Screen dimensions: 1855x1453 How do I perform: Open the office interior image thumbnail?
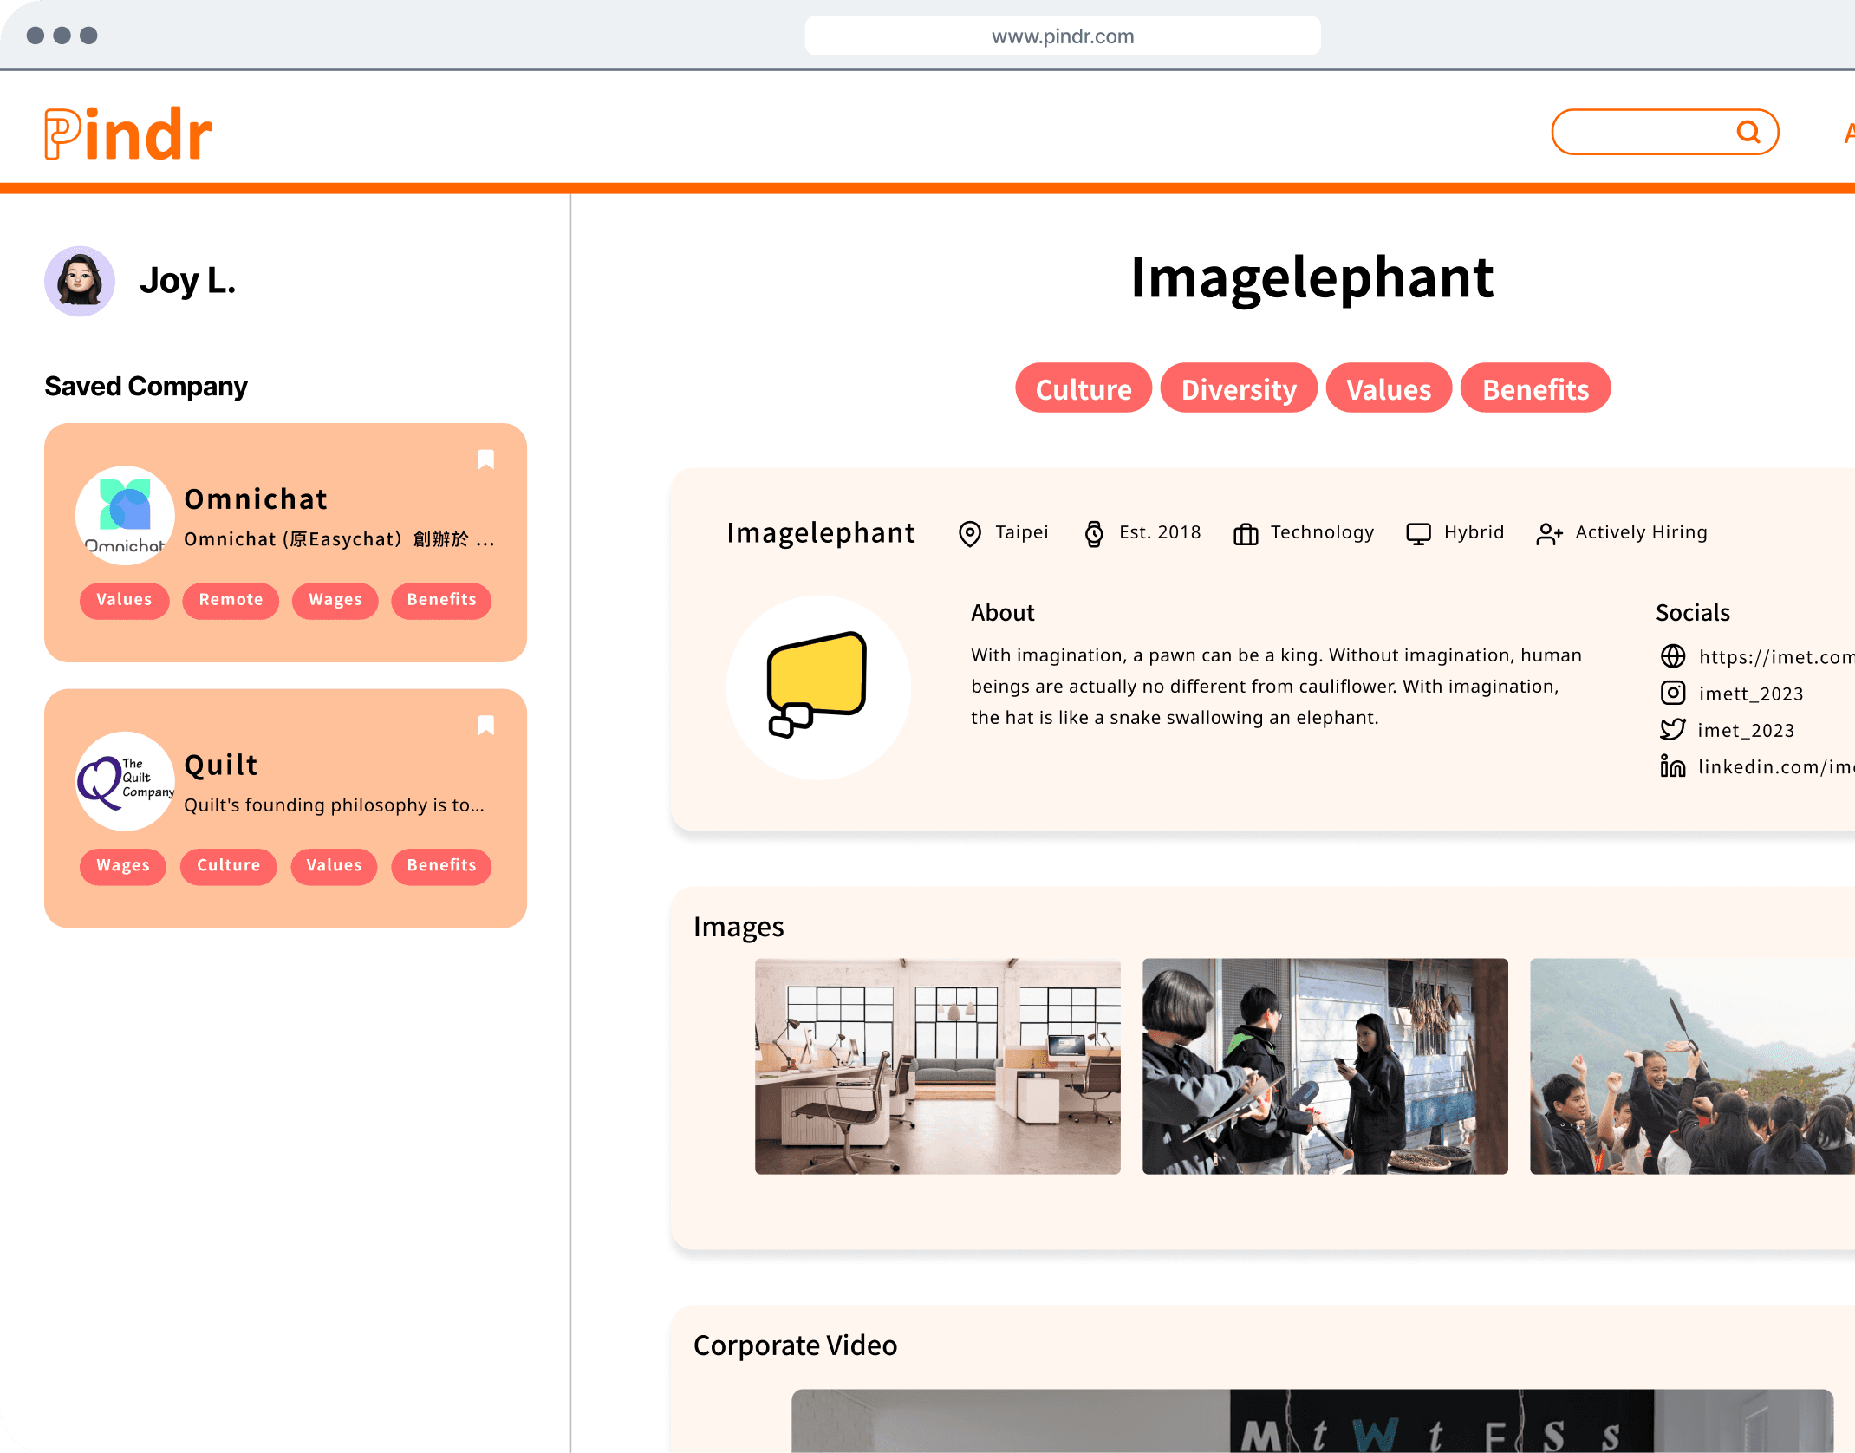(937, 1065)
